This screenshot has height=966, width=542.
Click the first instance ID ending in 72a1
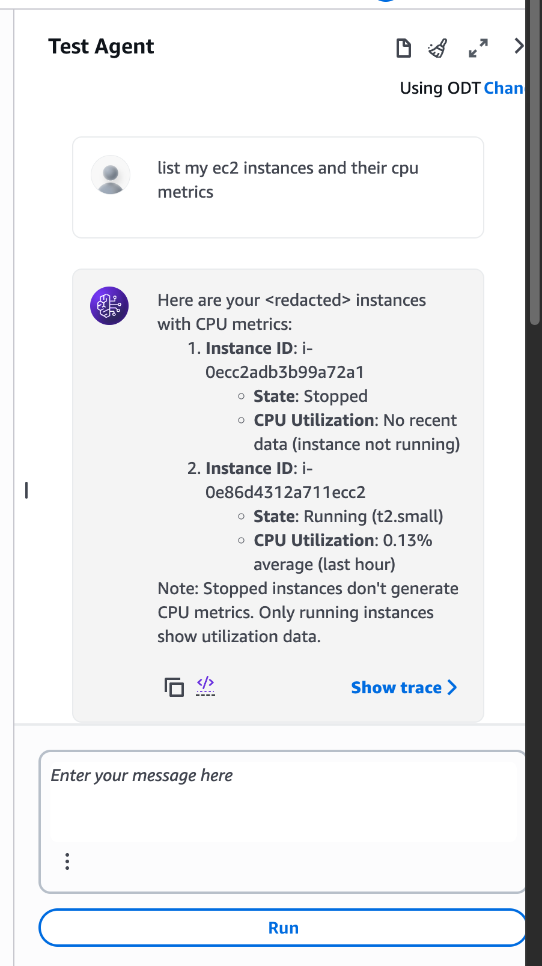click(284, 372)
